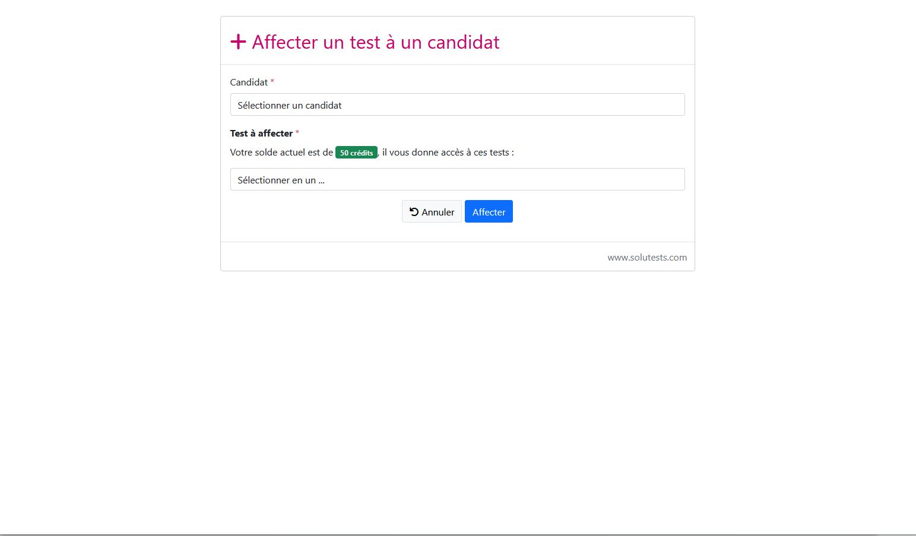Click the red asterisk beside Candidat
The height and width of the screenshot is (536, 916).
coord(272,81)
